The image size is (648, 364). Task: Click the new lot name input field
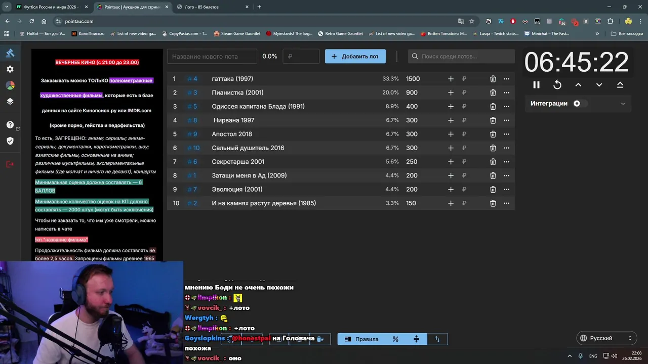click(212, 56)
